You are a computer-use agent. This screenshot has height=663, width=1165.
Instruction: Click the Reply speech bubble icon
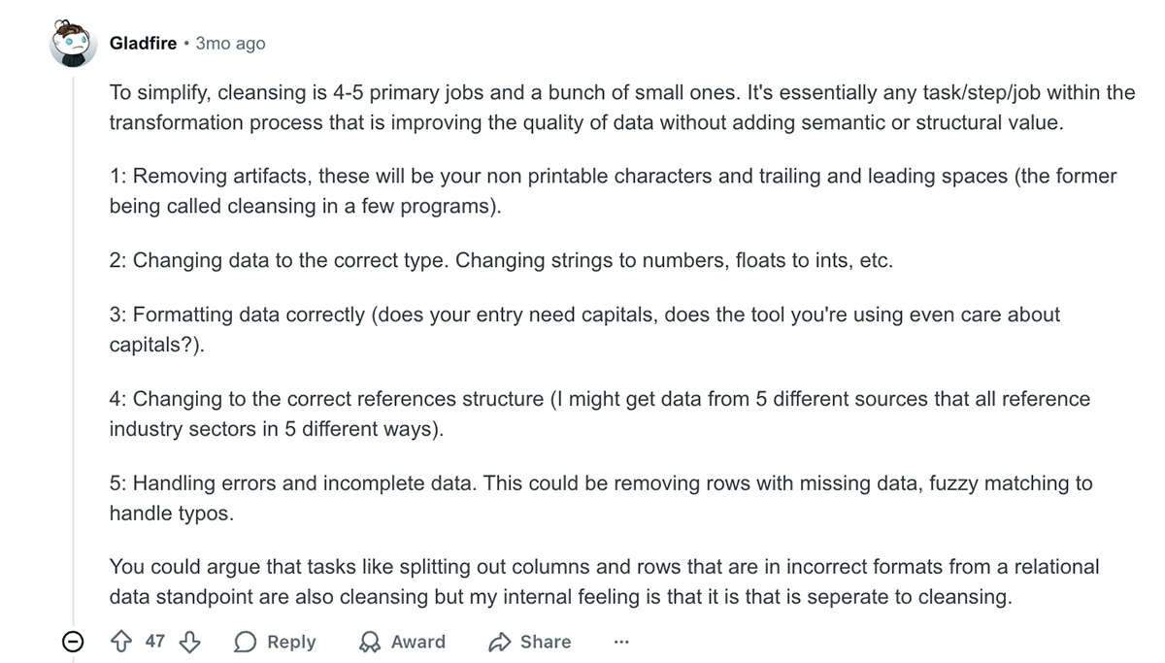click(246, 642)
